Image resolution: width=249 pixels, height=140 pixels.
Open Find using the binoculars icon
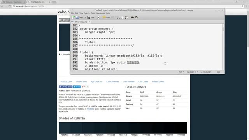(x=132, y=17)
